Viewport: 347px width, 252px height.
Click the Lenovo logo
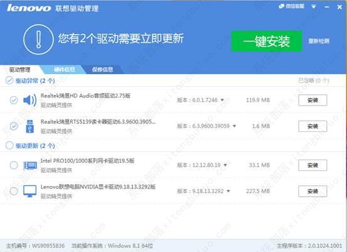point(29,8)
